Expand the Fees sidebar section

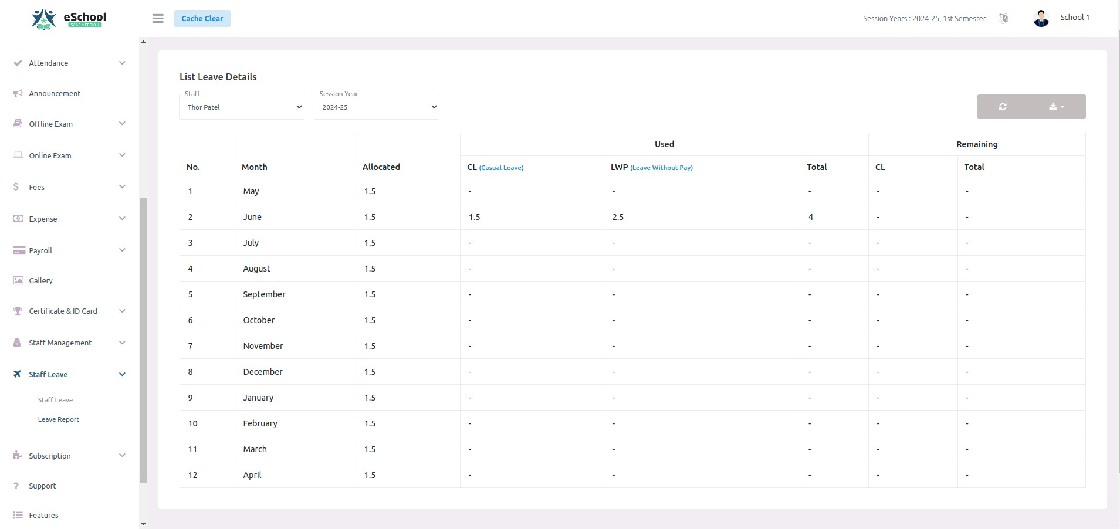coord(36,188)
